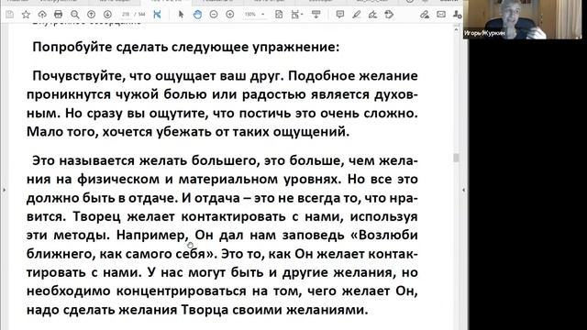The height and width of the screenshot is (330, 587).
Task: Upload the file with the cloud arrow icon
Action: pos(42,15)
